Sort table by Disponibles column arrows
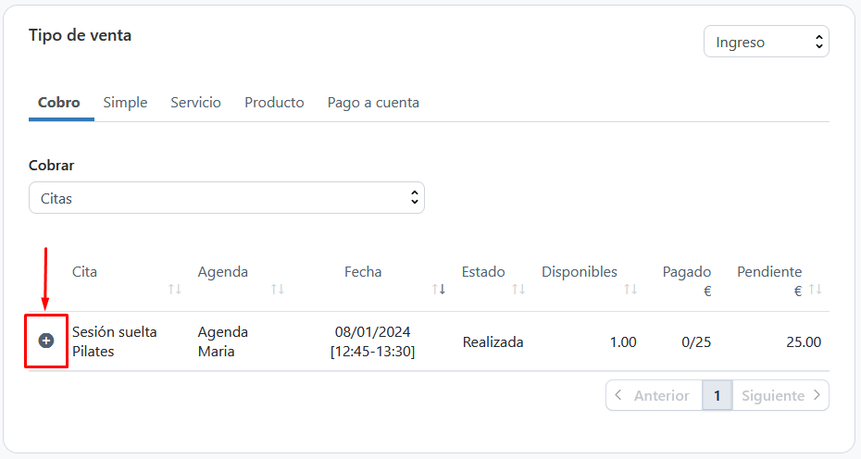Image resolution: width=861 pixels, height=459 pixels. pos(630,290)
